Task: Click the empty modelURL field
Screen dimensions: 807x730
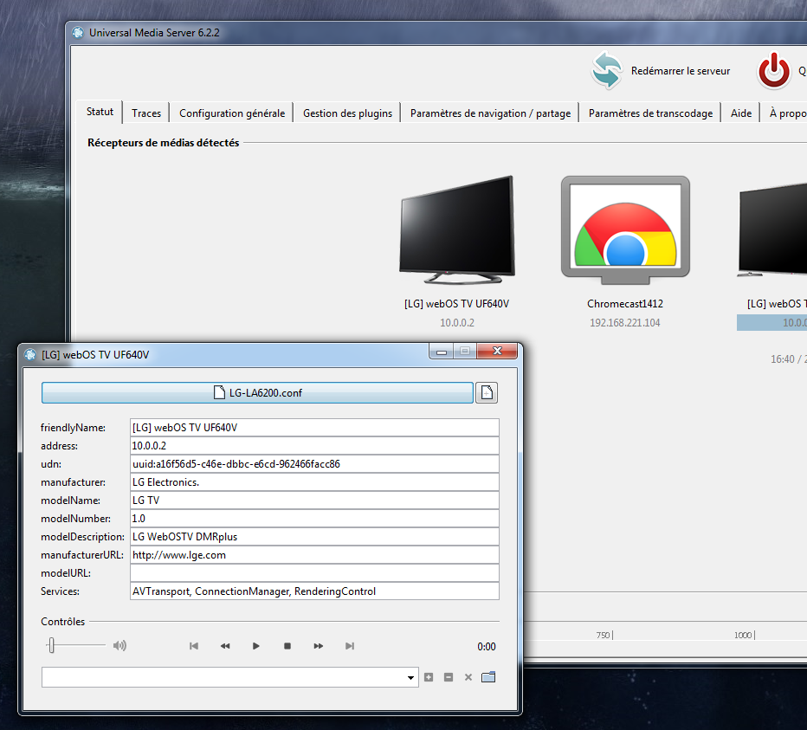Action: point(314,573)
